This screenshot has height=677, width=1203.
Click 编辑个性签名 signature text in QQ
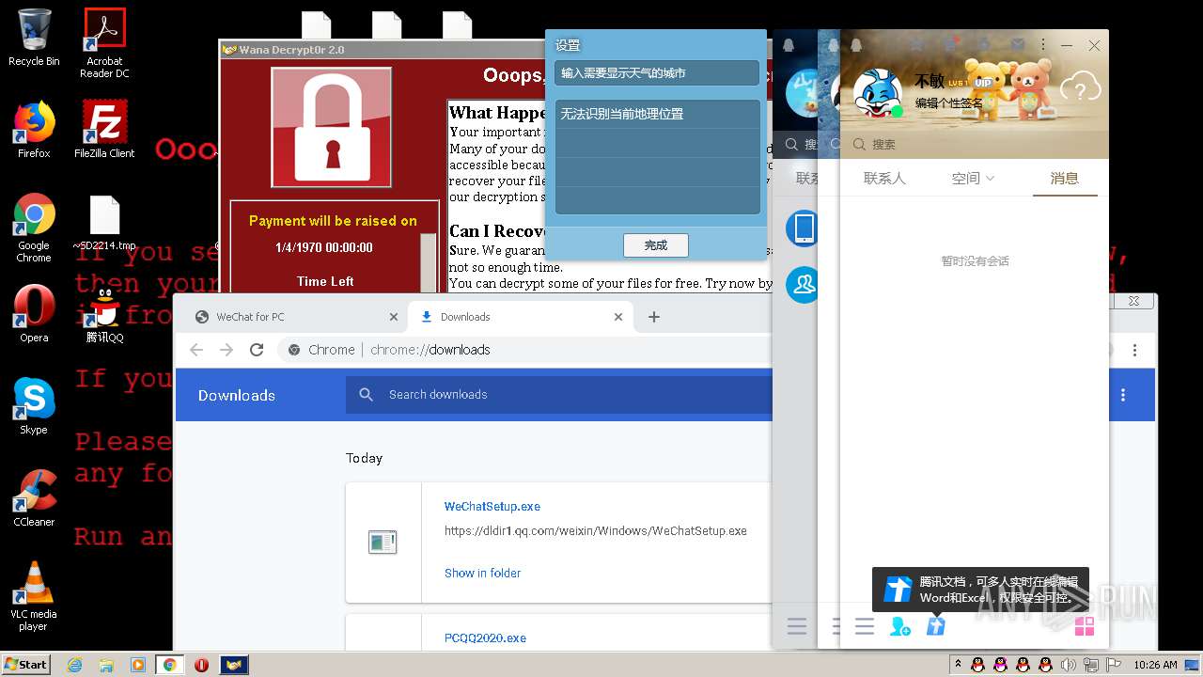point(949,103)
